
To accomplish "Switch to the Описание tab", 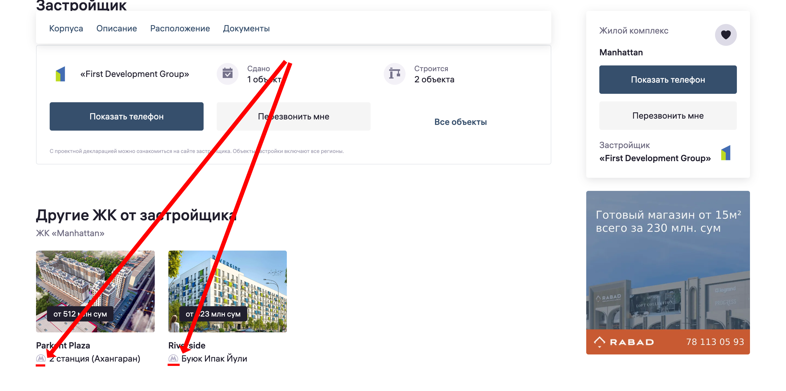I will [x=117, y=28].
